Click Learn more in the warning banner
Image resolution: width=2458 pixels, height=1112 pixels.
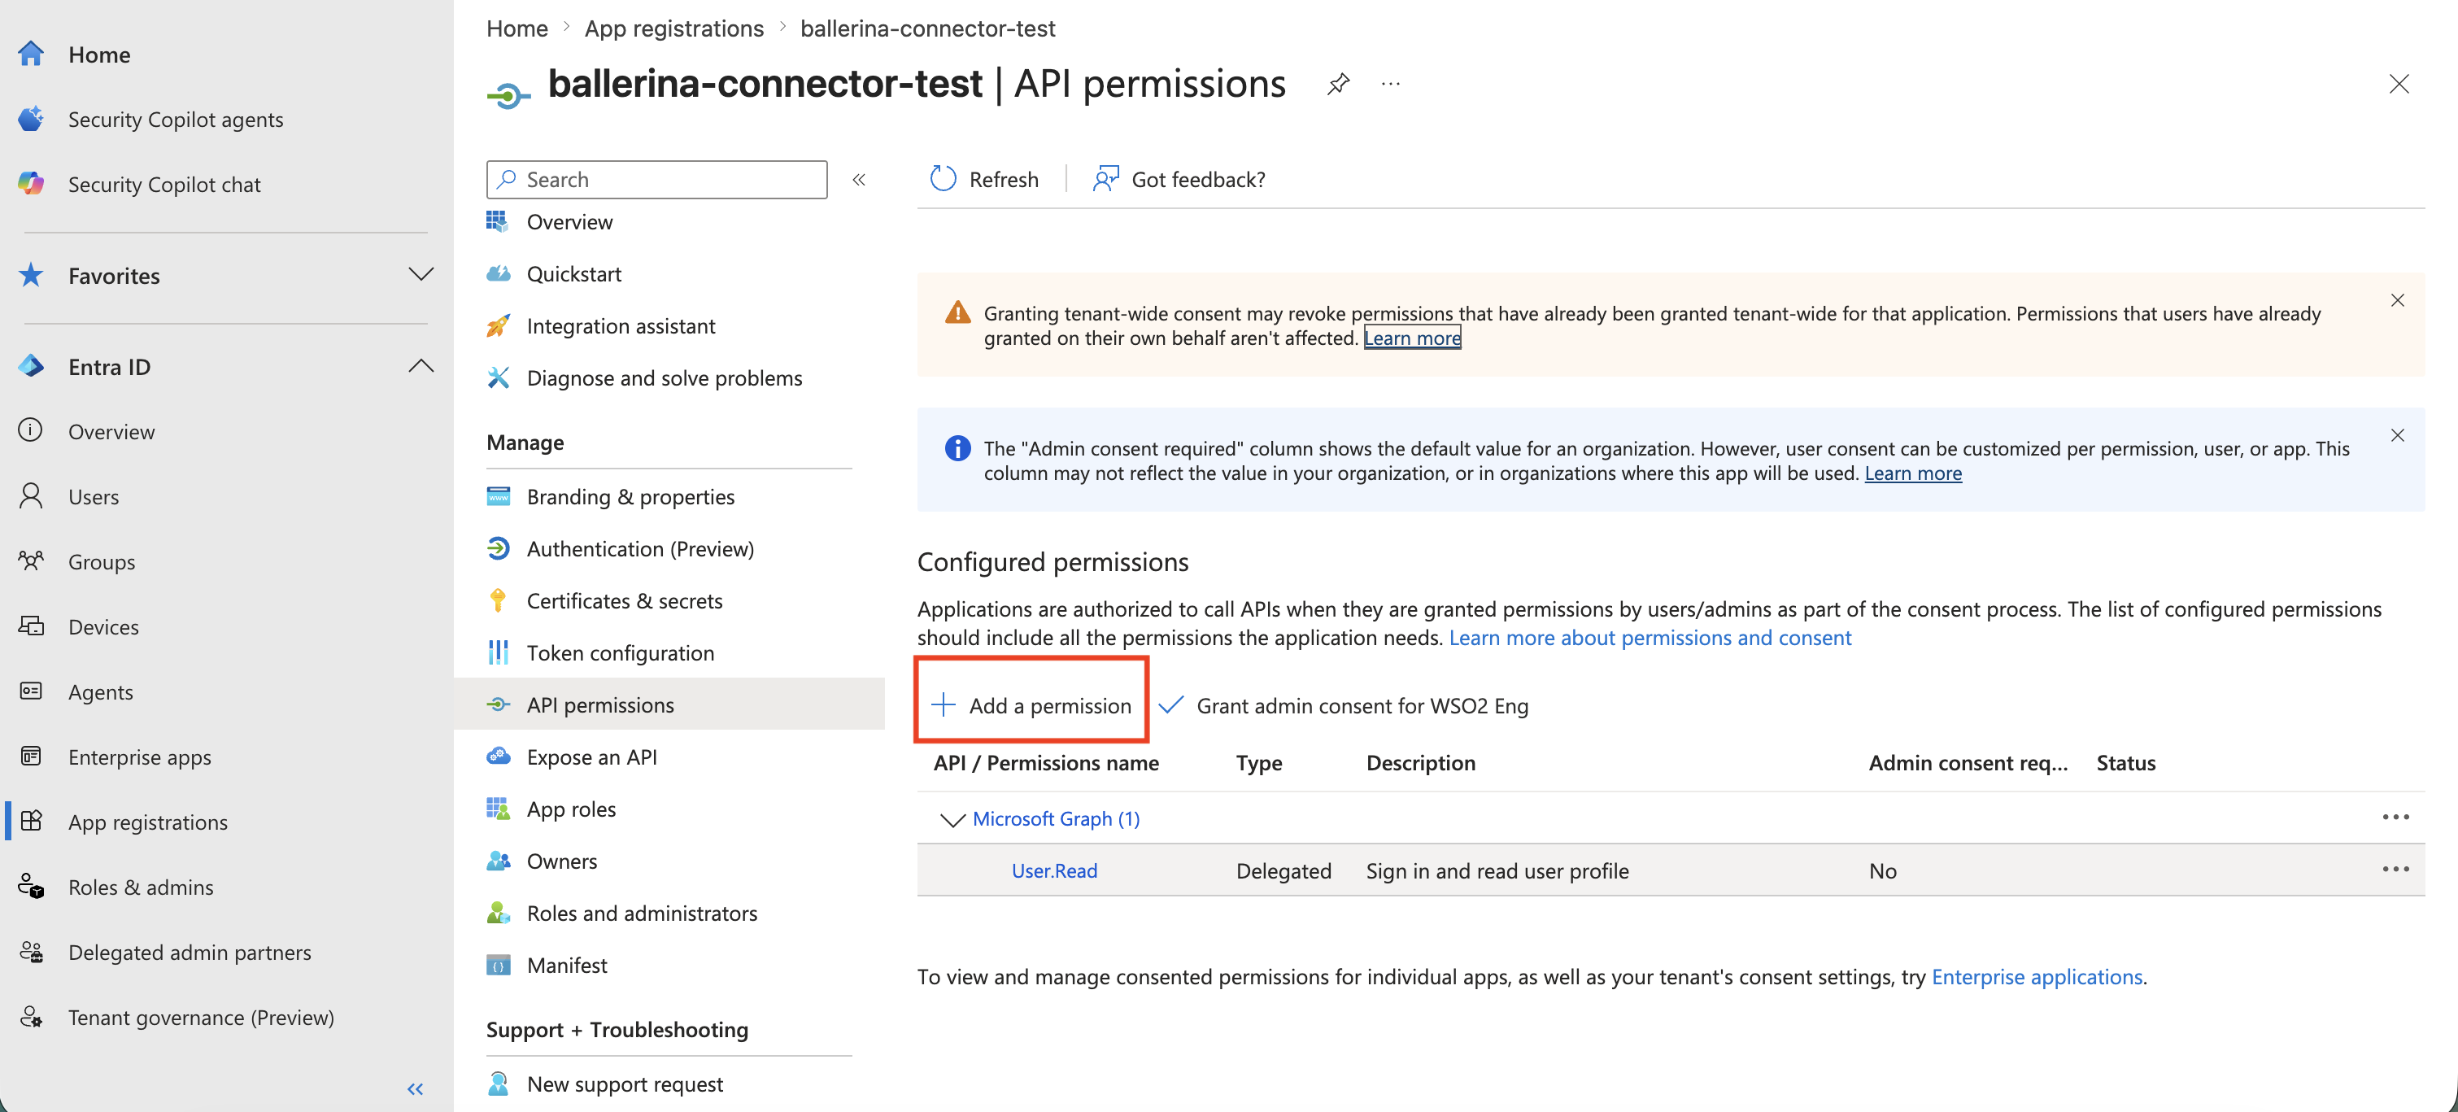(1412, 338)
